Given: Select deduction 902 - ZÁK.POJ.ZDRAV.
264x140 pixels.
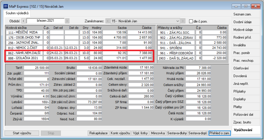Looking at the screenshot, I should coord(192,37).
